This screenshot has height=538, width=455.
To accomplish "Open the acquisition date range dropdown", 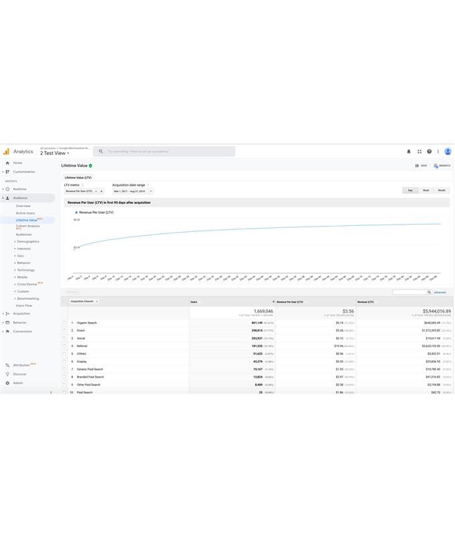I will coord(132,191).
